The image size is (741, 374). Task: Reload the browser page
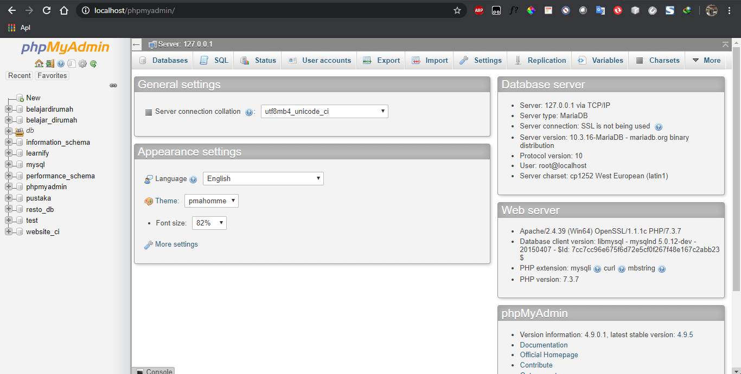47,10
